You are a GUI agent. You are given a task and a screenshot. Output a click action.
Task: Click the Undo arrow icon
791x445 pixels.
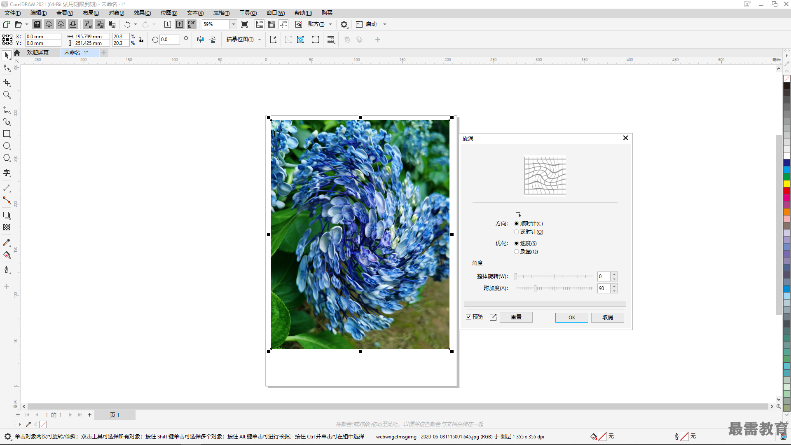[127, 24]
